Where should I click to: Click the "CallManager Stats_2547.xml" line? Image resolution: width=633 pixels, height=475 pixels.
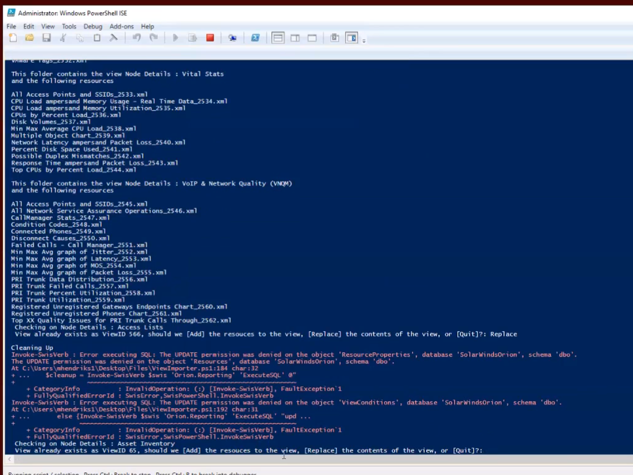click(x=60, y=218)
